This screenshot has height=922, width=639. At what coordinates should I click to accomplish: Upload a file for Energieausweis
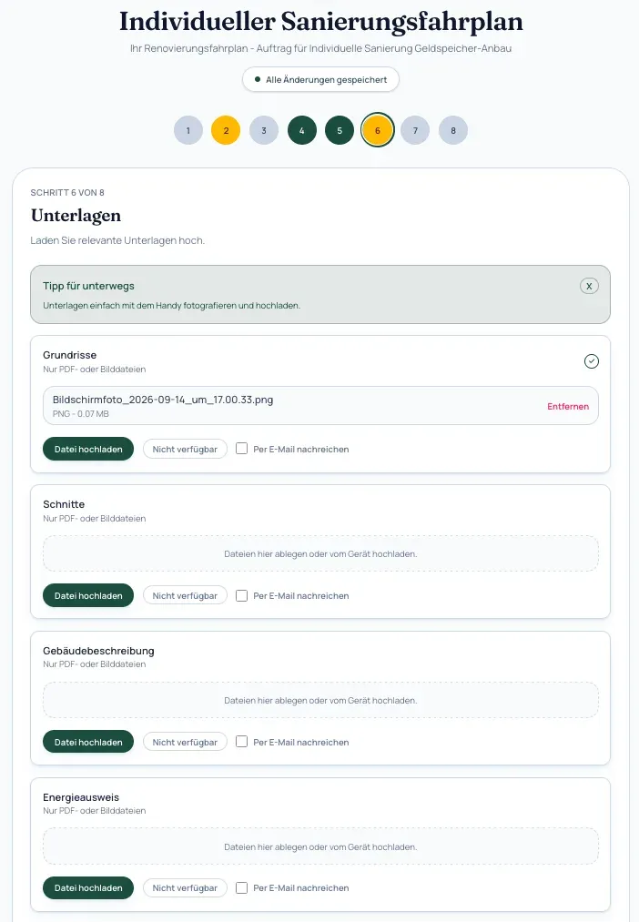(x=88, y=888)
